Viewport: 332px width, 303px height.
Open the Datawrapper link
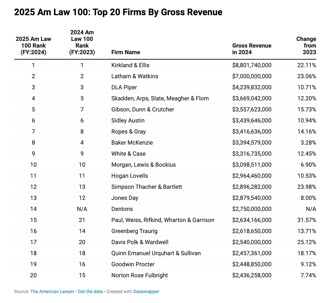coord(146,291)
